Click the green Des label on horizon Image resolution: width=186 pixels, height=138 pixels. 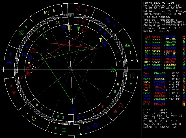113,69
